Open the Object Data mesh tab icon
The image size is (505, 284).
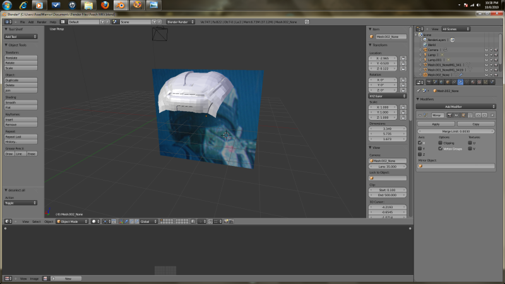click(x=466, y=82)
